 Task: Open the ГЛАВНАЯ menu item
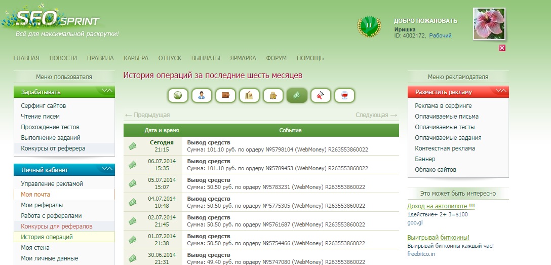[x=26, y=58]
